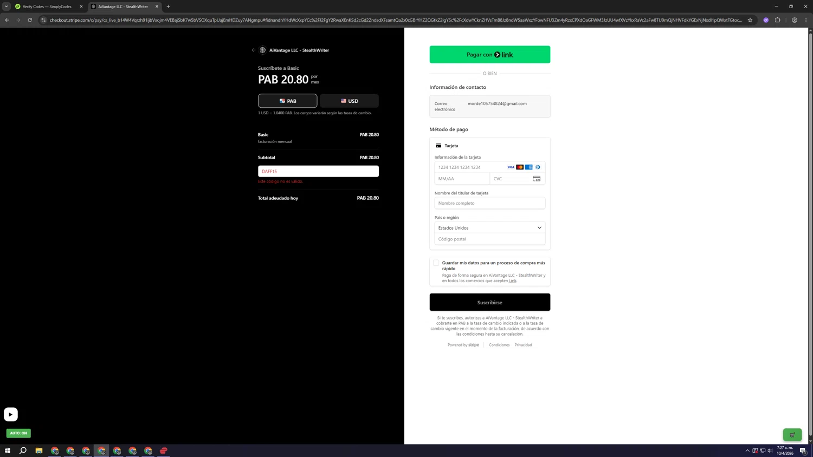The height and width of the screenshot is (457, 813).
Task: View site information icon in address bar
Action: pos(43,20)
